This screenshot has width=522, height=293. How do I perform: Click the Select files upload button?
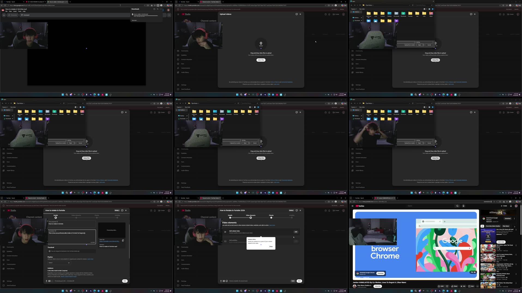(261, 60)
